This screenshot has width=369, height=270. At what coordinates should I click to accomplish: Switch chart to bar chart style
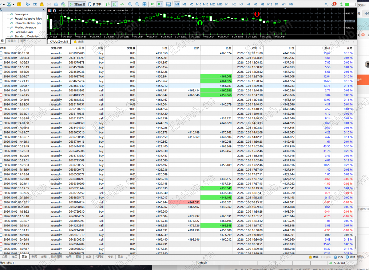pyautogui.click(x=108, y=4)
